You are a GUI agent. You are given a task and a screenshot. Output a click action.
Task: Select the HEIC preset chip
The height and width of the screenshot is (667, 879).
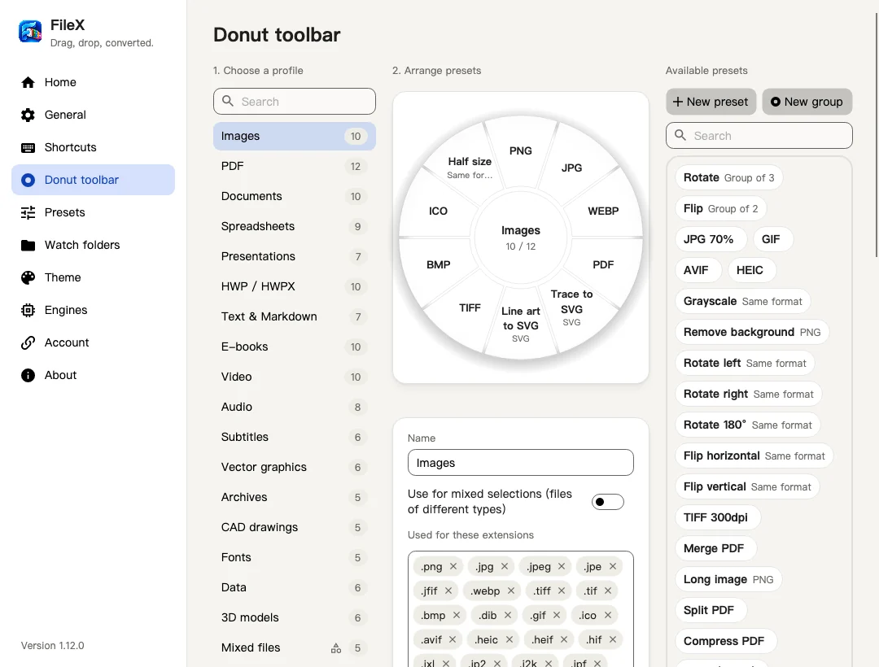752,270
